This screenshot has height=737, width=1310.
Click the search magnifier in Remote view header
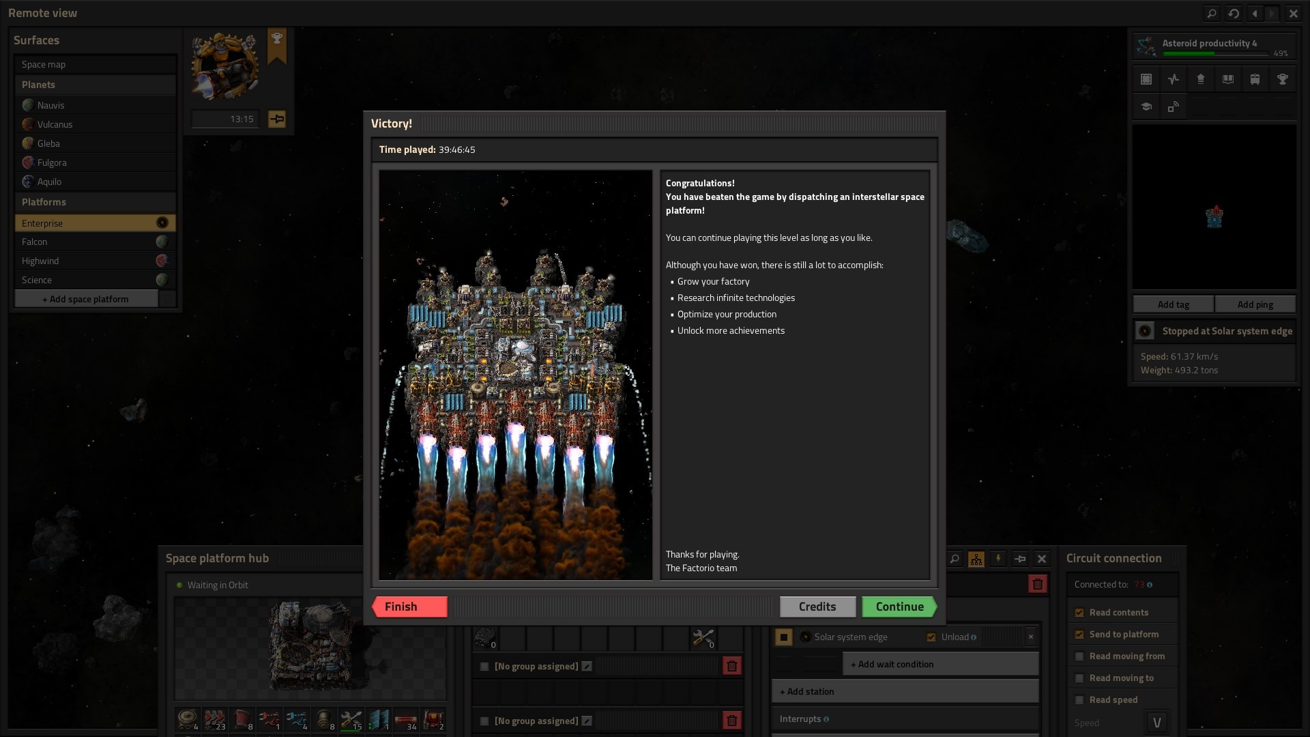coord(1211,13)
